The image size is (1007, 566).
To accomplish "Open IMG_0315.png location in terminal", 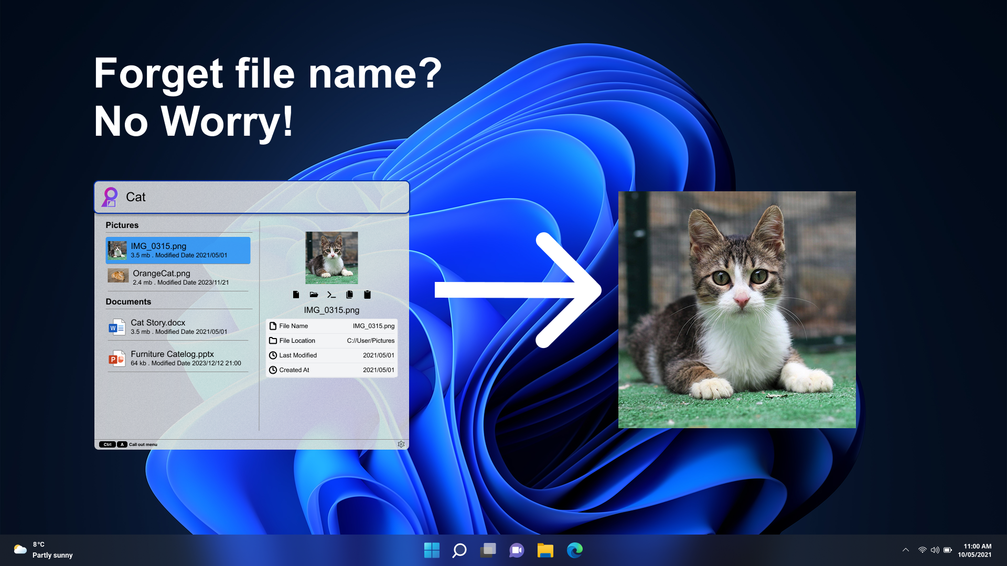I will [x=331, y=295].
